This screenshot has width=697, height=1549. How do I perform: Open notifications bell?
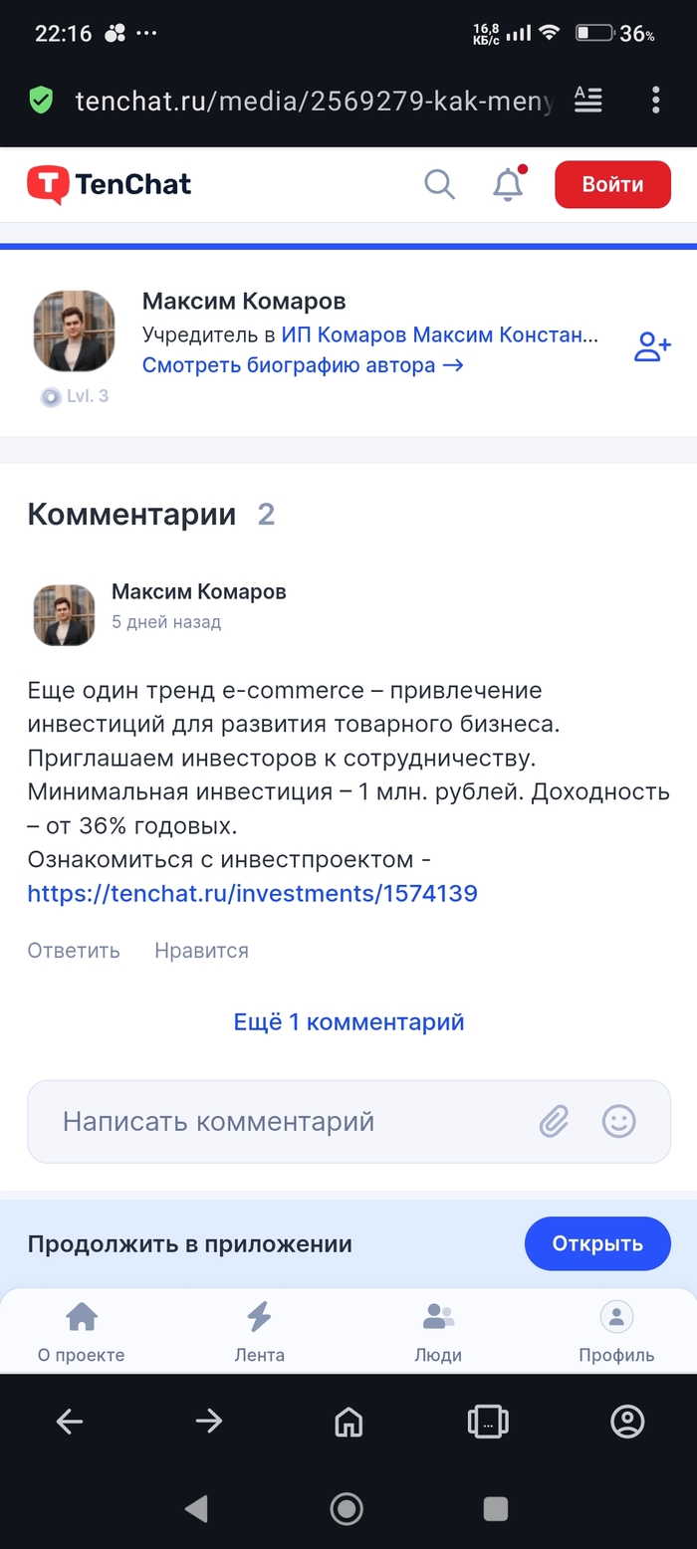coord(508,184)
